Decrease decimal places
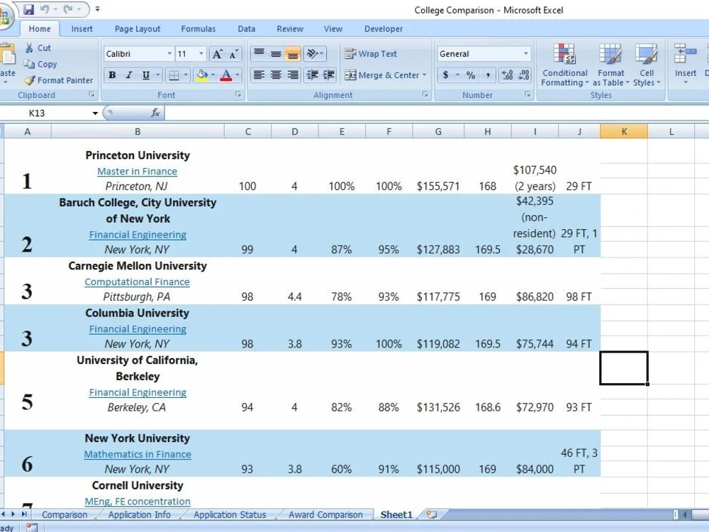This screenshot has height=532, width=709. (x=524, y=75)
